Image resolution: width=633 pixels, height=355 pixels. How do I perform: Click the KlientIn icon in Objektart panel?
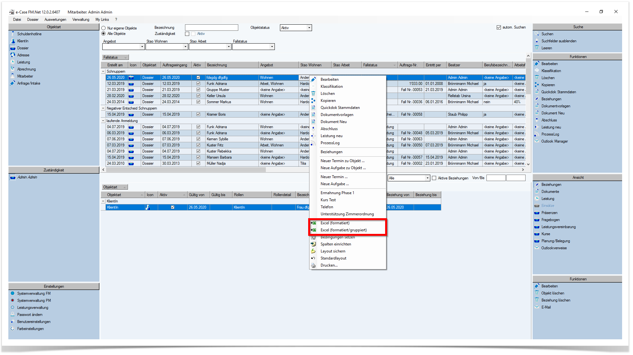13,41
